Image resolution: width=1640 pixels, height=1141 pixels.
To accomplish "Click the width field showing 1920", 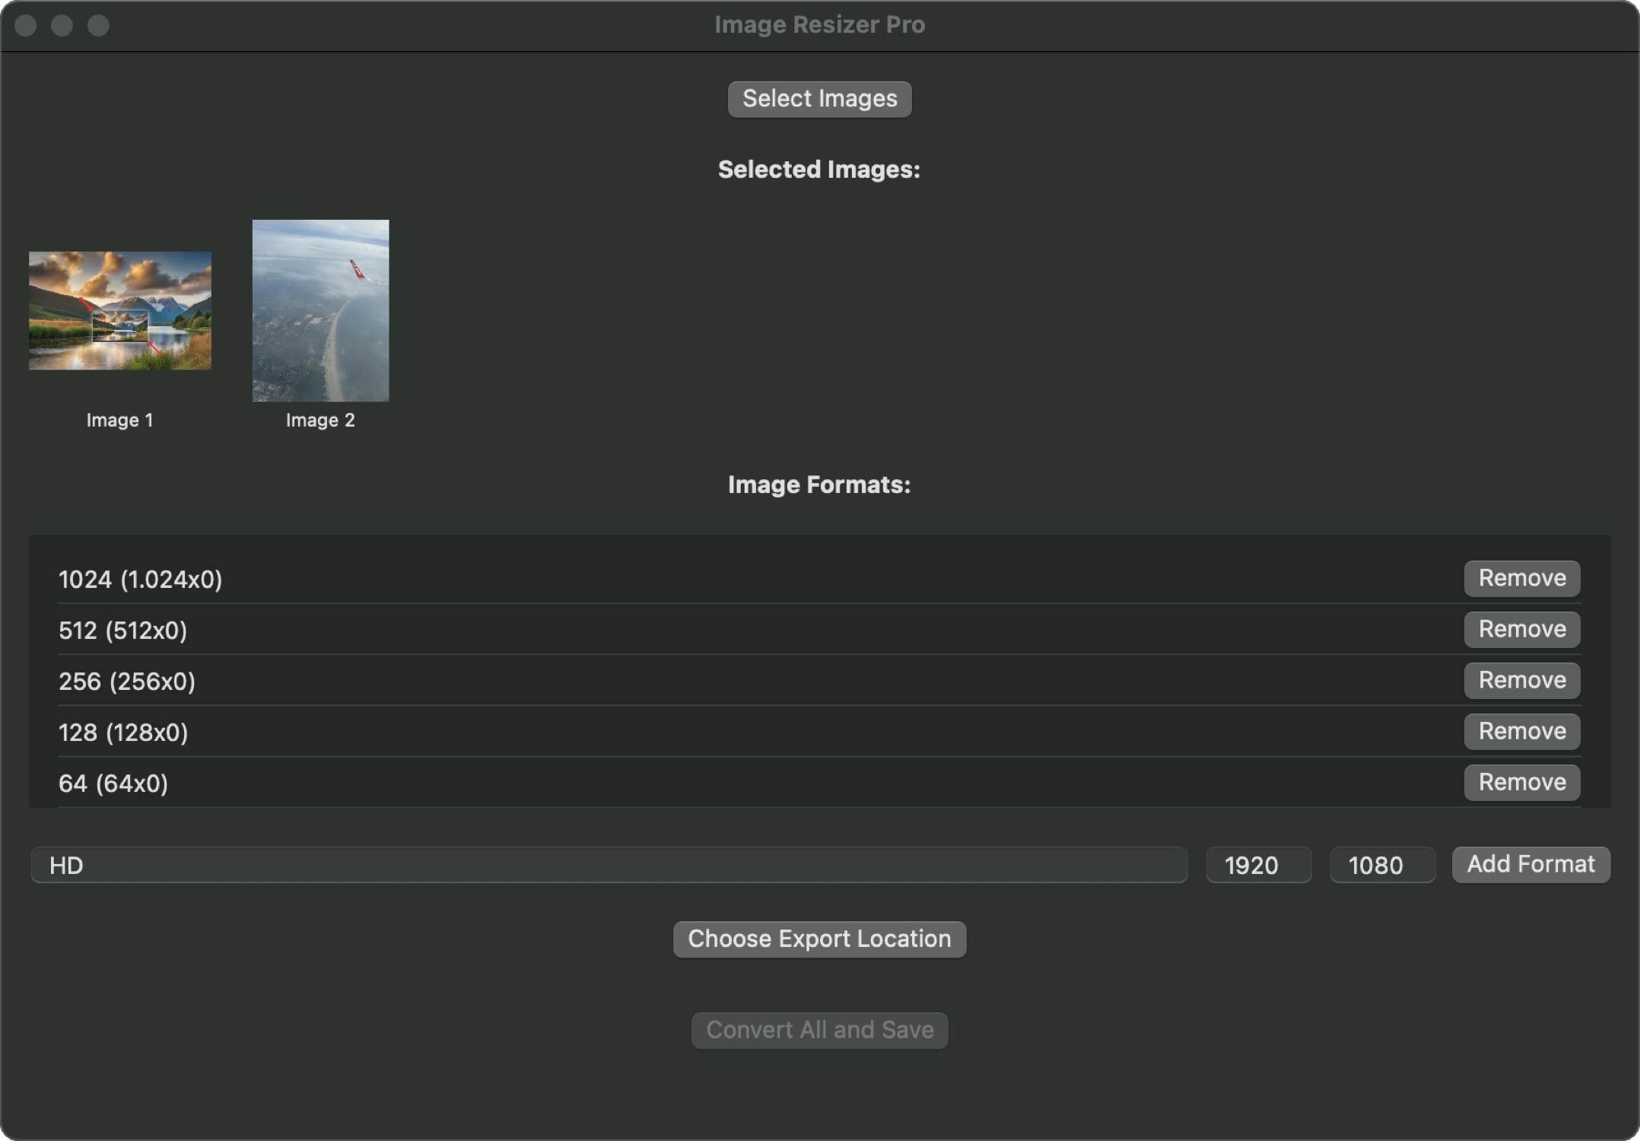I will tap(1258, 865).
